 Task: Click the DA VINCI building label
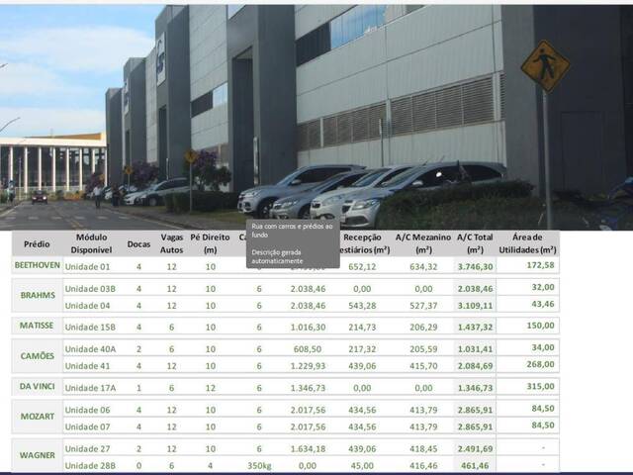coord(37,387)
